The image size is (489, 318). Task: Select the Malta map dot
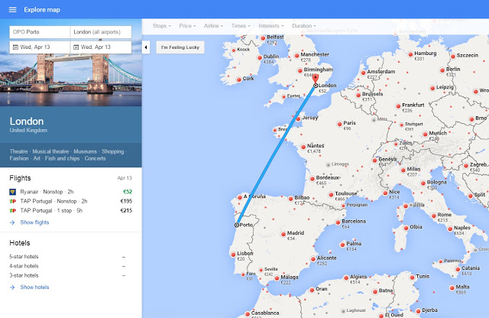[452, 287]
